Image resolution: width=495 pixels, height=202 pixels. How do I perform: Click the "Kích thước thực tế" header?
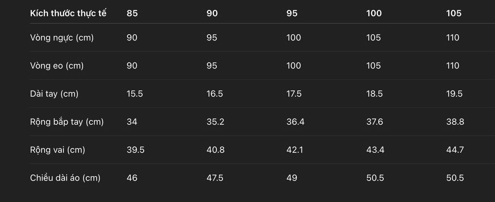[x=68, y=13]
